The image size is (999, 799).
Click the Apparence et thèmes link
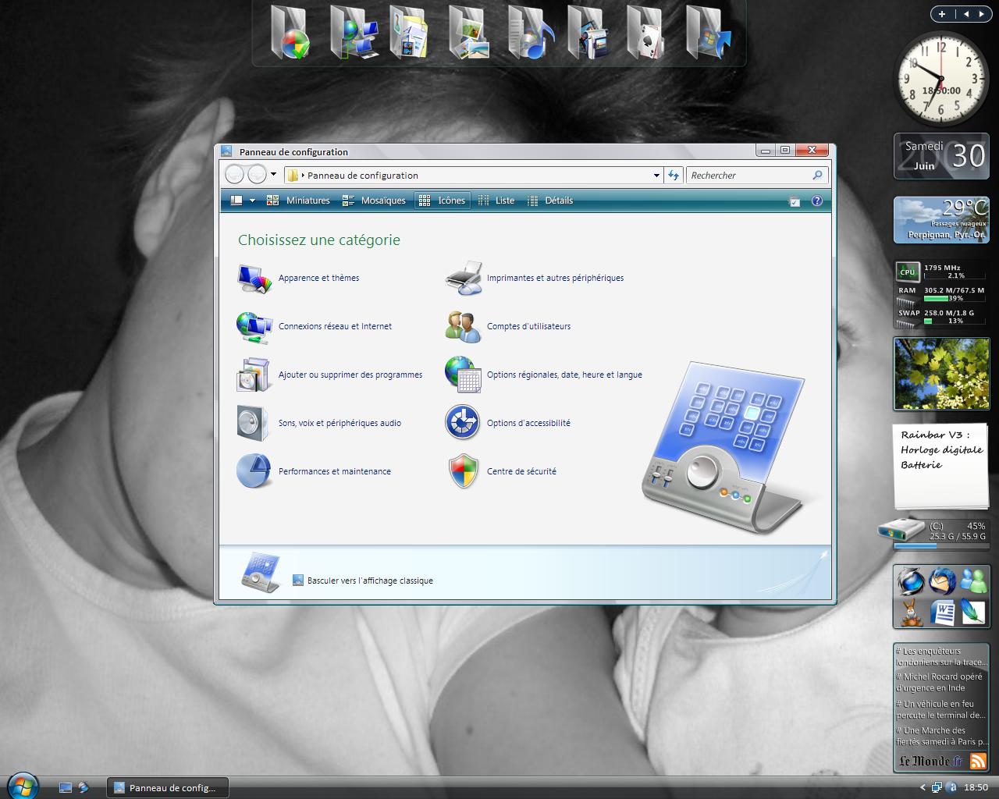[318, 278]
